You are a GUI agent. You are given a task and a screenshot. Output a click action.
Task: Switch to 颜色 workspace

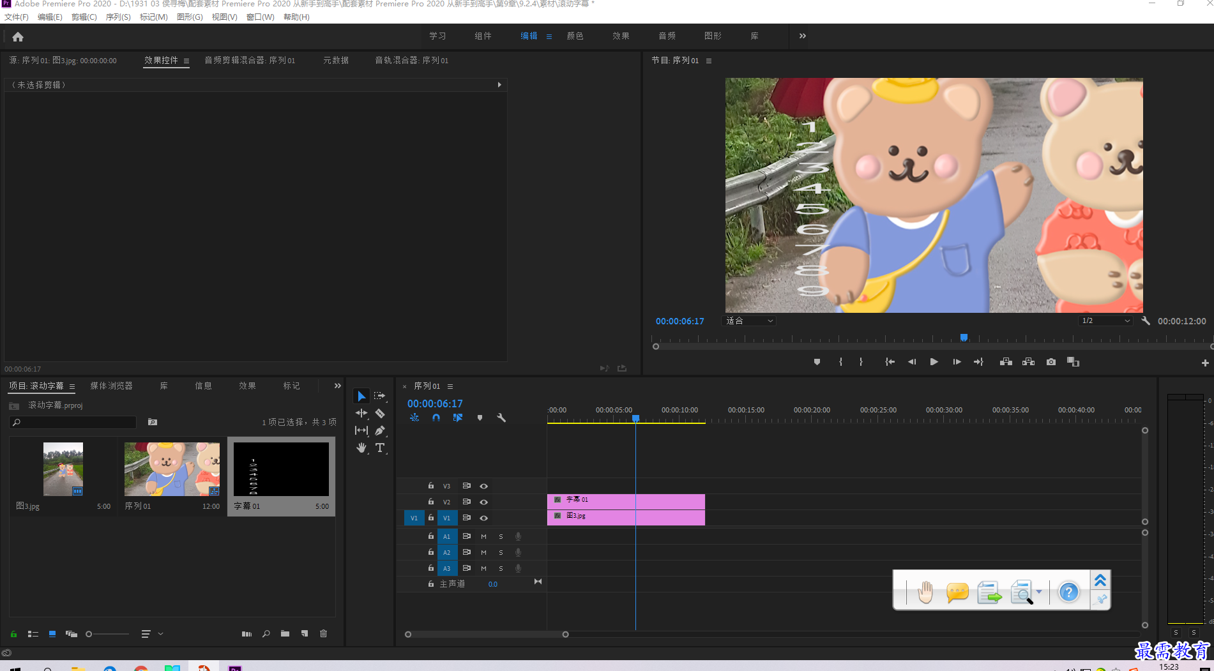tap(575, 36)
